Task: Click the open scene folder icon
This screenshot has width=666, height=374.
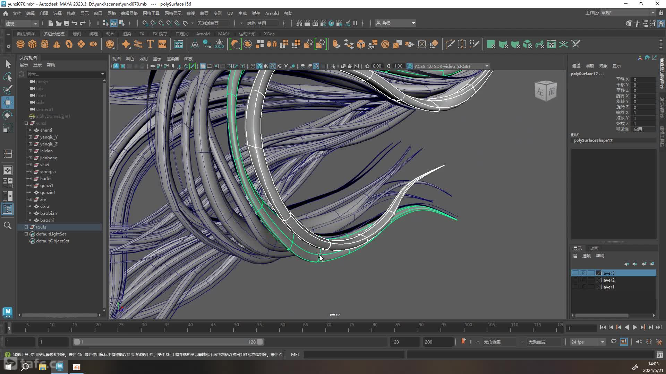Action: click(59, 23)
